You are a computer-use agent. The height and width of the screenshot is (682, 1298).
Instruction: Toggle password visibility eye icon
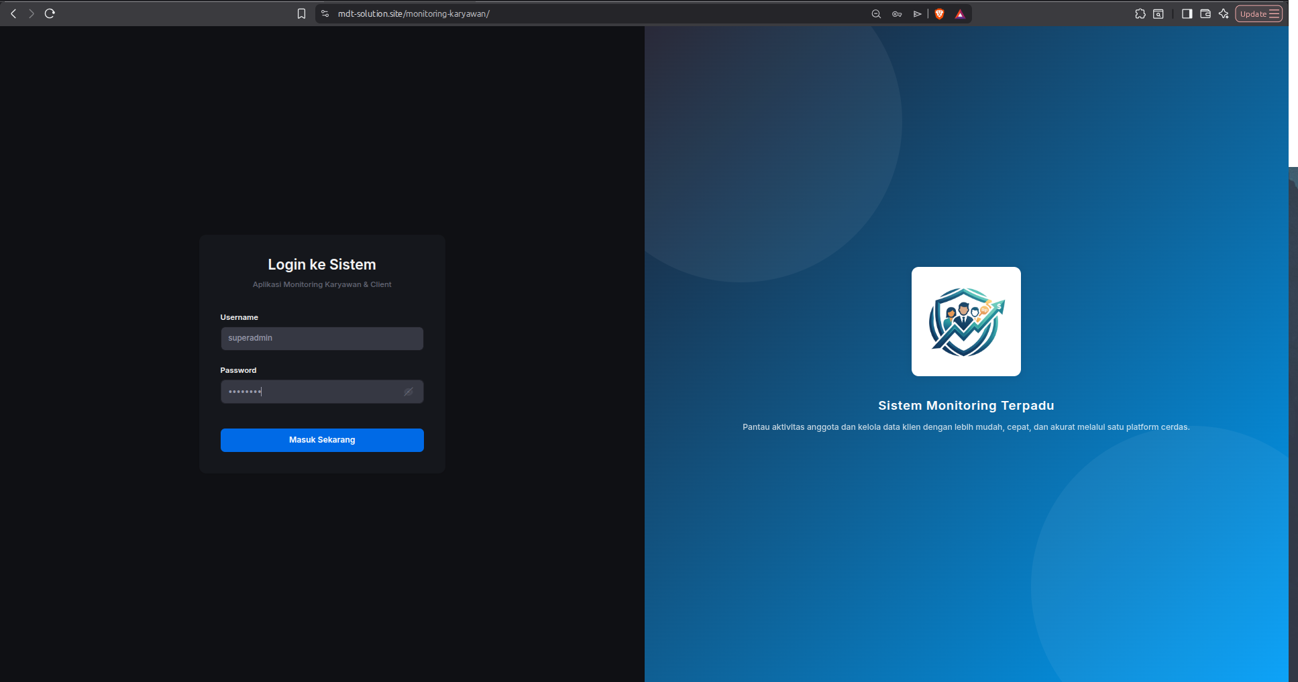tap(409, 392)
